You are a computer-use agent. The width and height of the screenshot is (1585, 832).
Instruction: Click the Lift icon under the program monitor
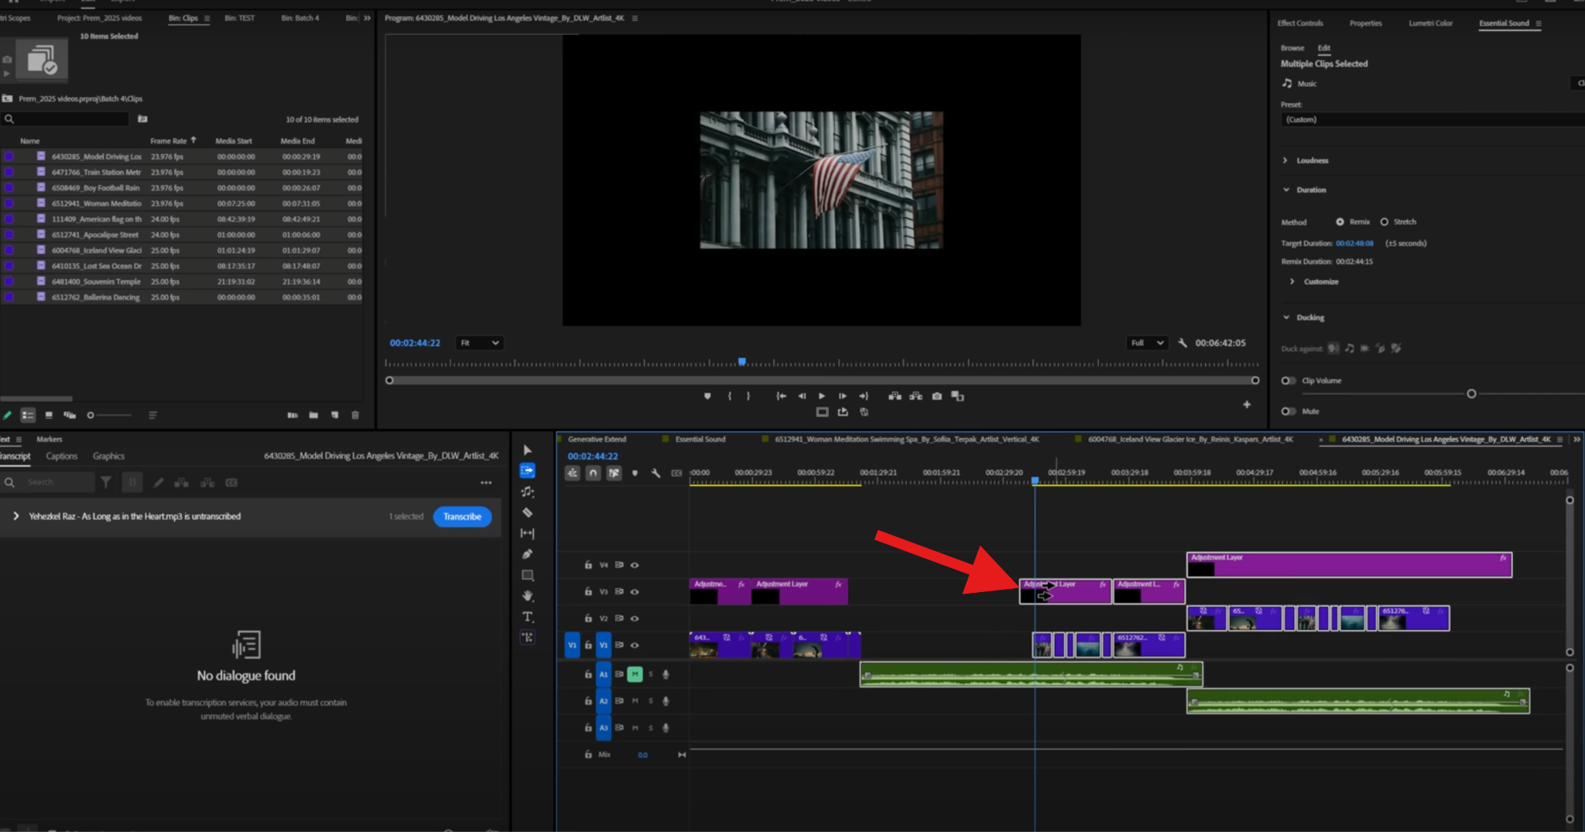pos(895,395)
